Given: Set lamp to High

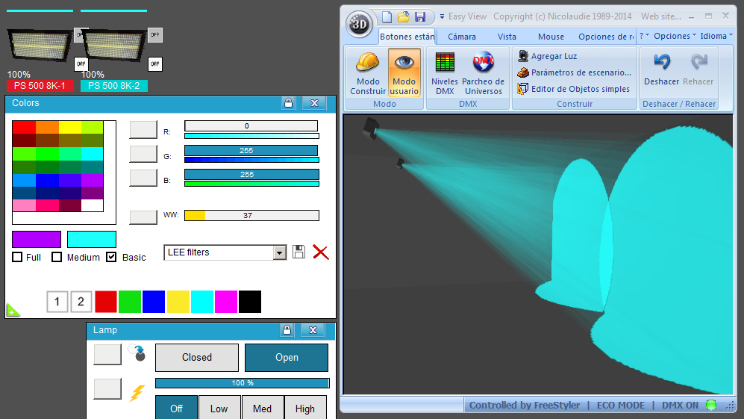Looking at the screenshot, I should tap(305, 408).
